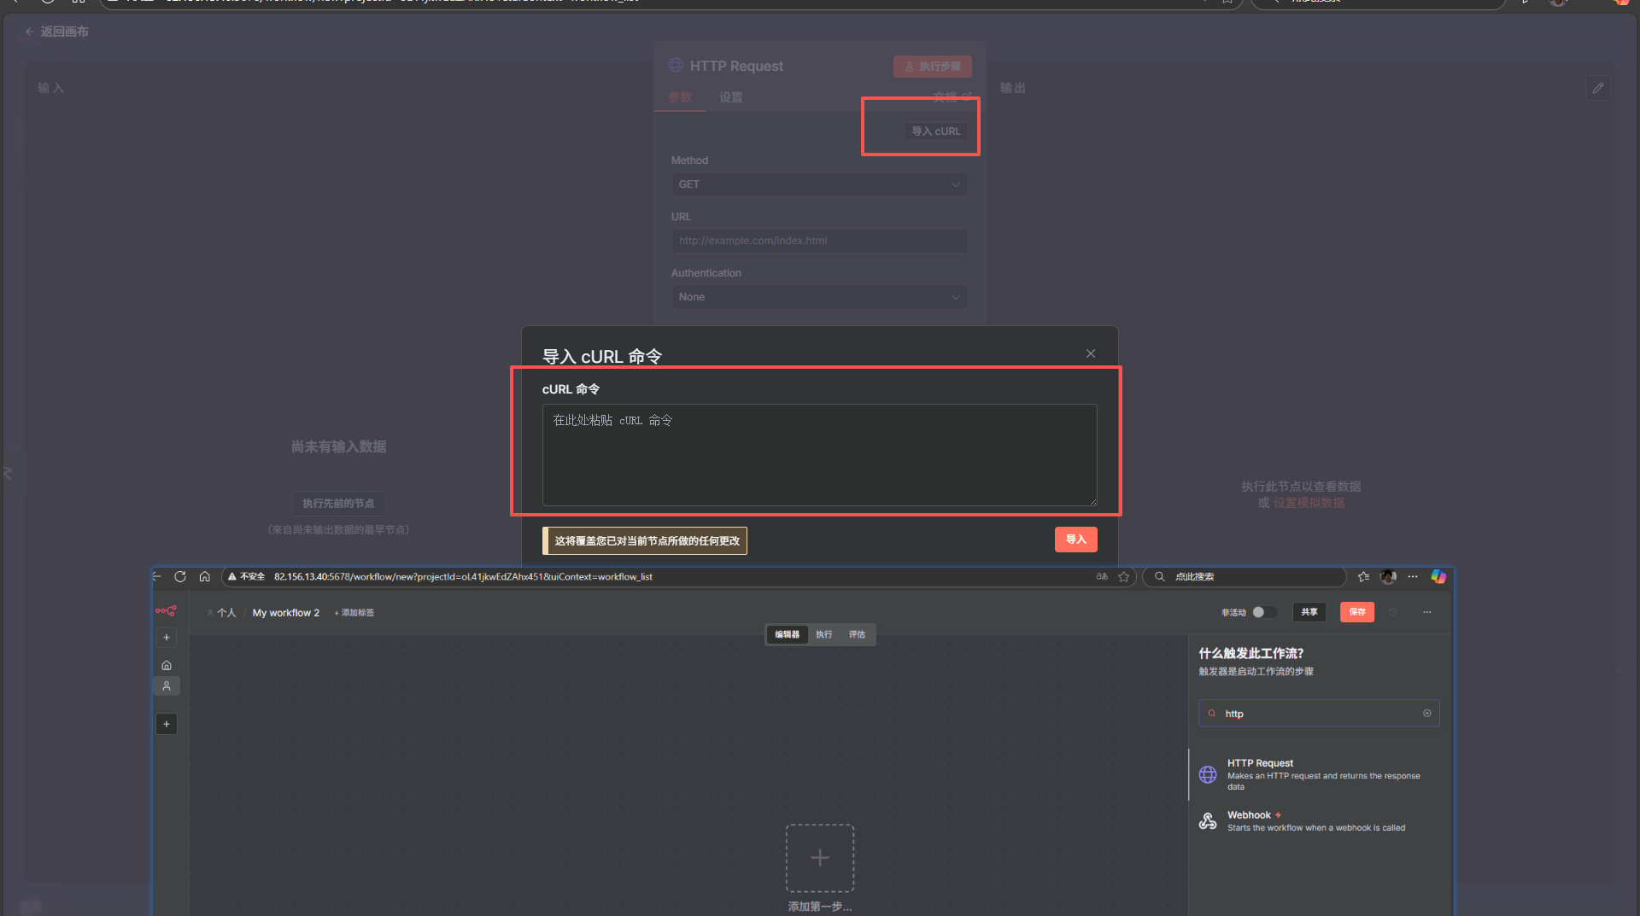Click the 导入 cURL button
The image size is (1640, 916).
click(936, 131)
